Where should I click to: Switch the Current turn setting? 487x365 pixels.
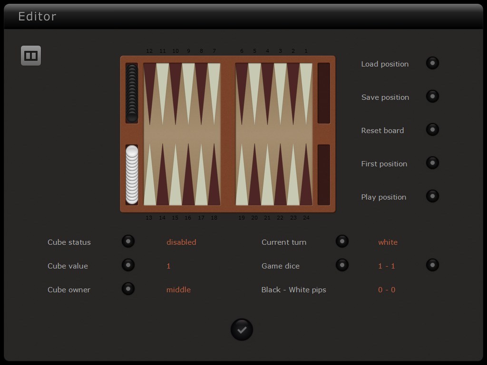342,241
